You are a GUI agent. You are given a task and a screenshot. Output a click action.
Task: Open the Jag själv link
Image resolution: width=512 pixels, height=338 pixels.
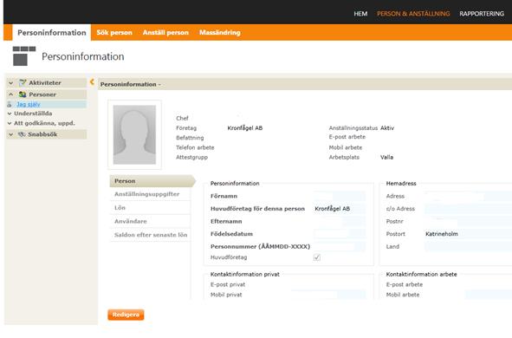click(29, 104)
